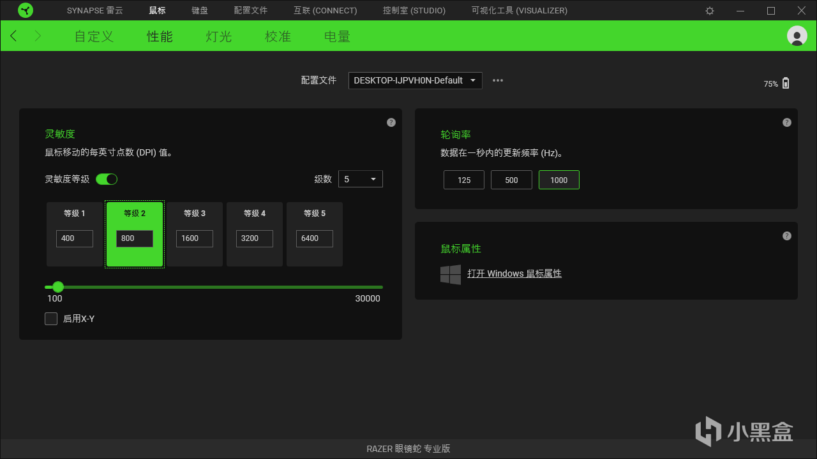Click the 1600 DPI input field

(x=195, y=238)
